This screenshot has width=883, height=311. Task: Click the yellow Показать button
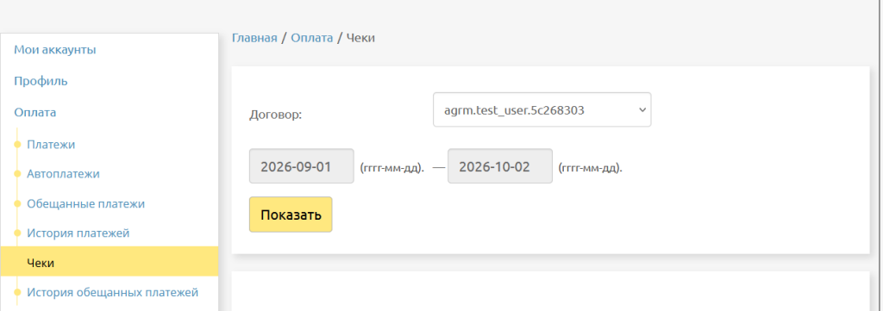tap(291, 215)
